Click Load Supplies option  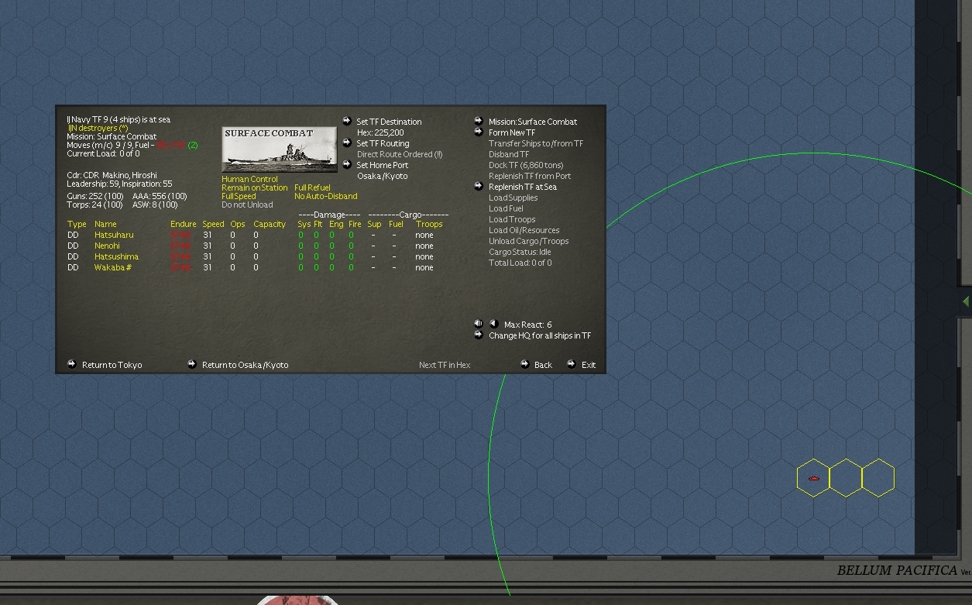coord(513,198)
